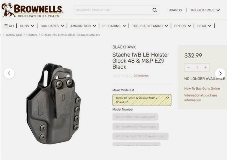Select With Crimson Trace Laserguard option
The width and height of the screenshot is (227, 160).
click(135, 117)
